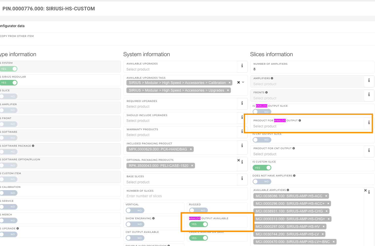The width and height of the screenshot is (375, 246).
Task: Enable the Is Slice switch
Action: pos(9,96)
